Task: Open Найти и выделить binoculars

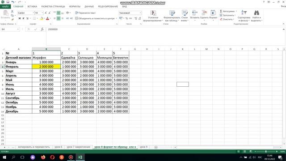Action: coord(257,16)
